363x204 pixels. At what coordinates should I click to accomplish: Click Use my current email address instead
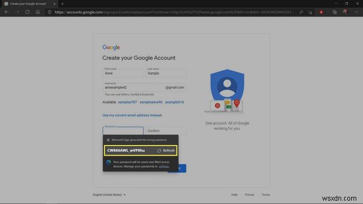pyautogui.click(x=132, y=115)
